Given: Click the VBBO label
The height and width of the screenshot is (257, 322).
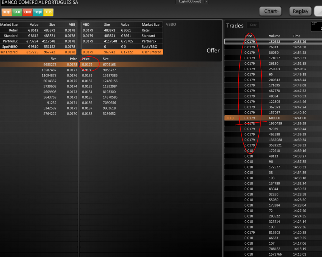Looking at the screenshot, I should [171, 25].
